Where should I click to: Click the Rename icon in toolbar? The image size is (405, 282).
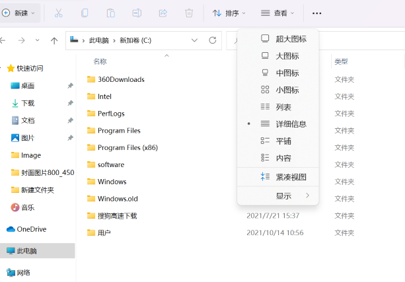coord(137,13)
